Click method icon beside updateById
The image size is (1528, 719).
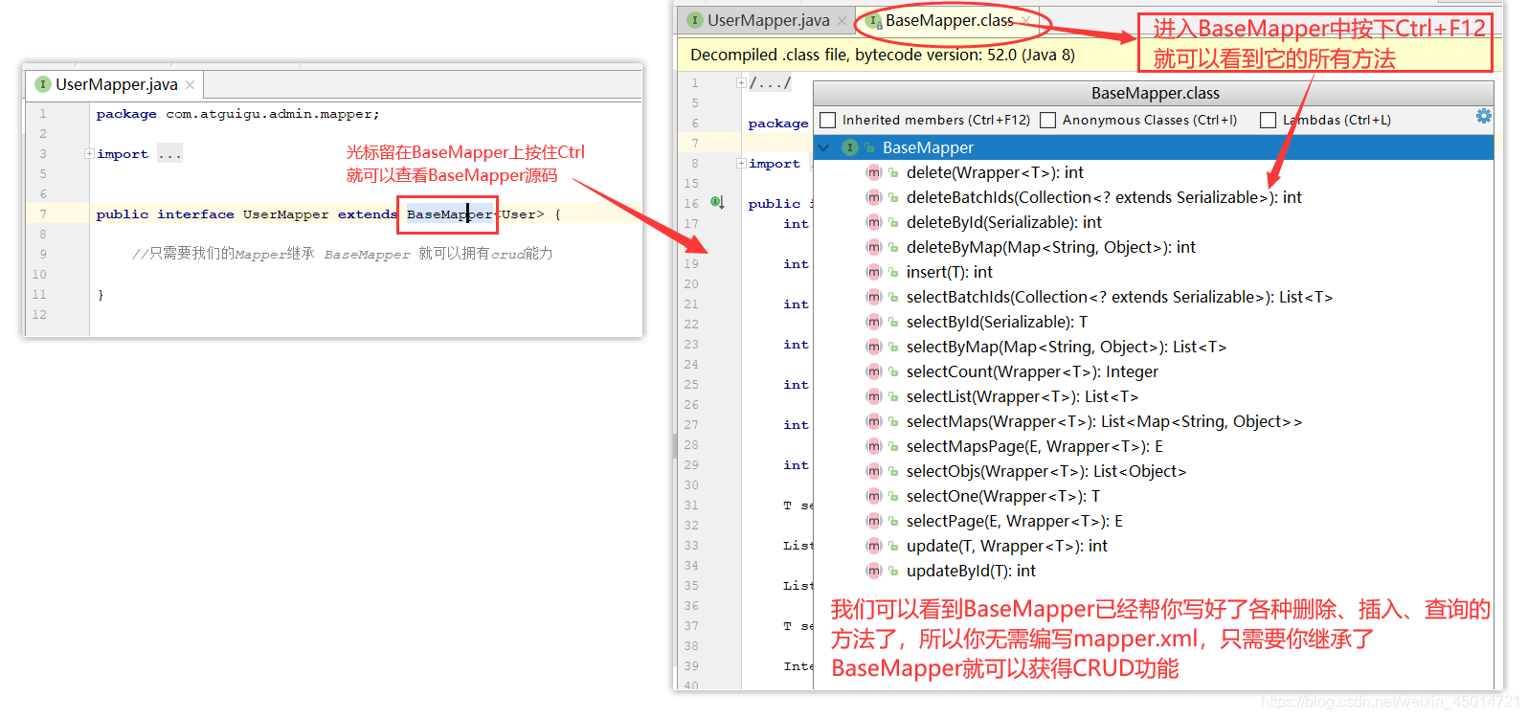pyautogui.click(x=873, y=571)
